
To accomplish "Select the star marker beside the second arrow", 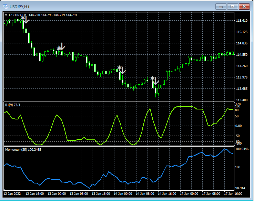I will click(58, 49).
